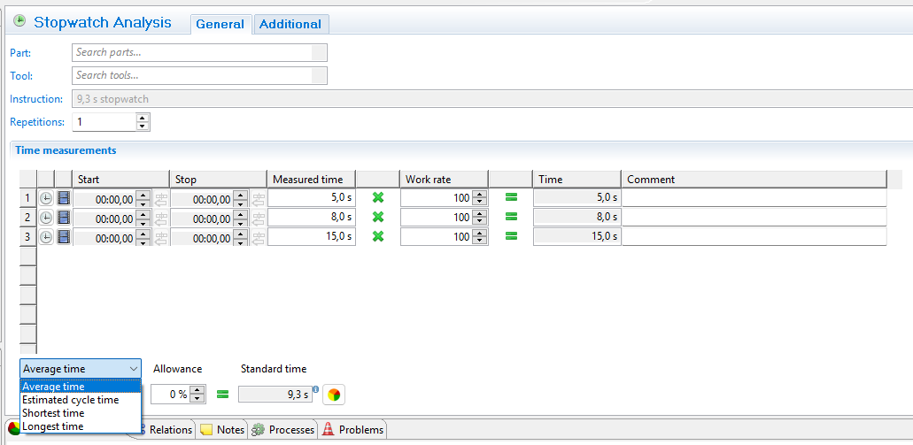Decrease Allowance percentage with the down arrow
Image resolution: width=913 pixels, height=445 pixels.
198,399
